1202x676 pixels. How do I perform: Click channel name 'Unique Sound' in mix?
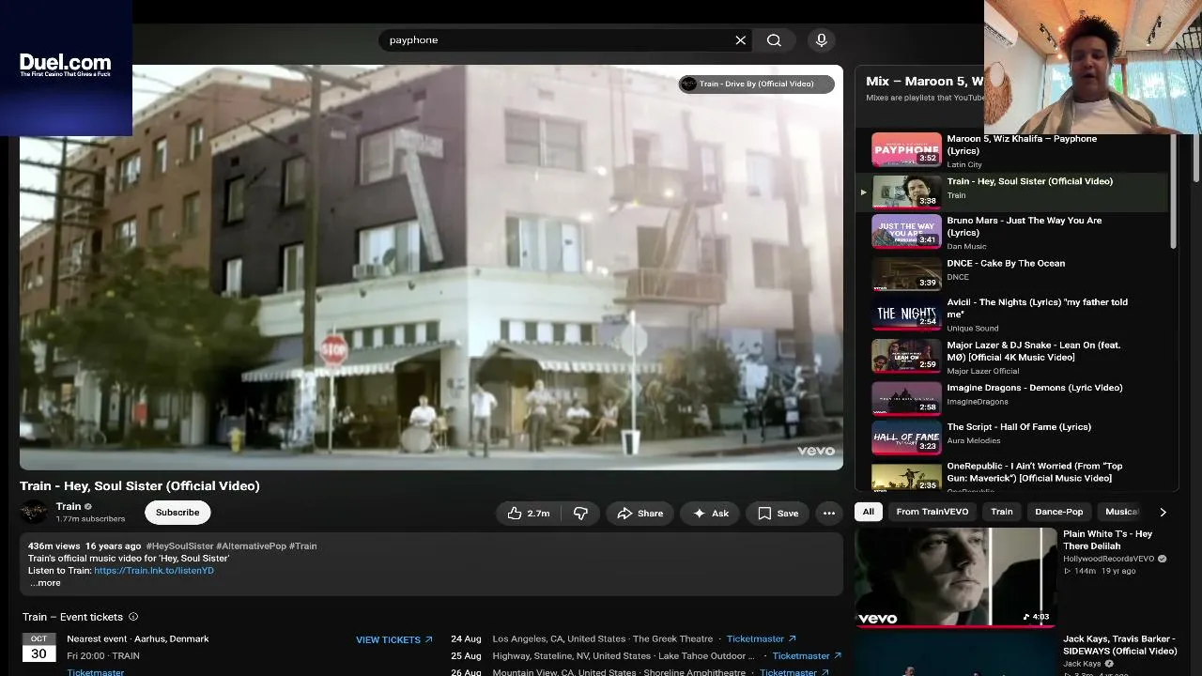(973, 328)
